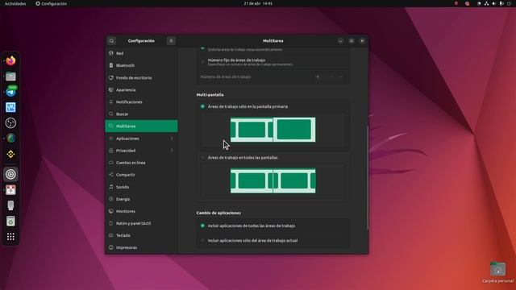
Task: Select the Red network settings icon
Action: (x=111, y=53)
